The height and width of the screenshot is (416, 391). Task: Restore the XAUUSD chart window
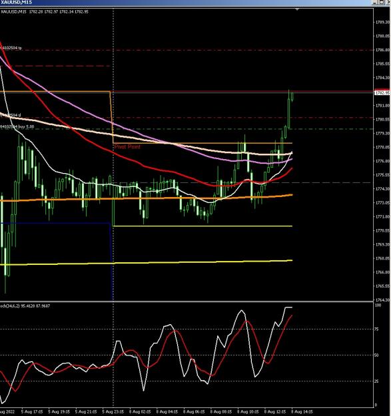pyautogui.click(x=381, y=2)
